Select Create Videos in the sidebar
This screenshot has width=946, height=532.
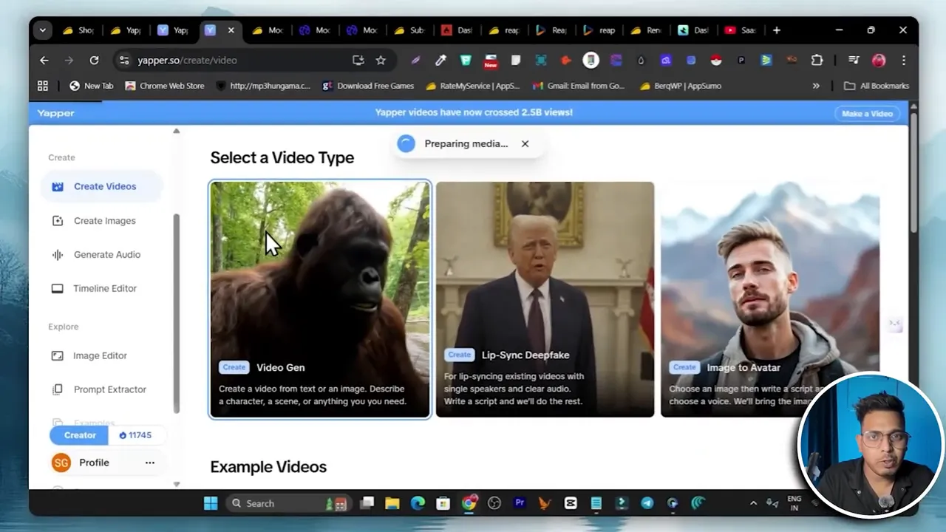tap(104, 186)
